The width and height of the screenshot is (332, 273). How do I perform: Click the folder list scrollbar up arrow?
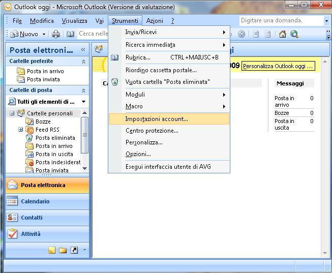pos(85,113)
